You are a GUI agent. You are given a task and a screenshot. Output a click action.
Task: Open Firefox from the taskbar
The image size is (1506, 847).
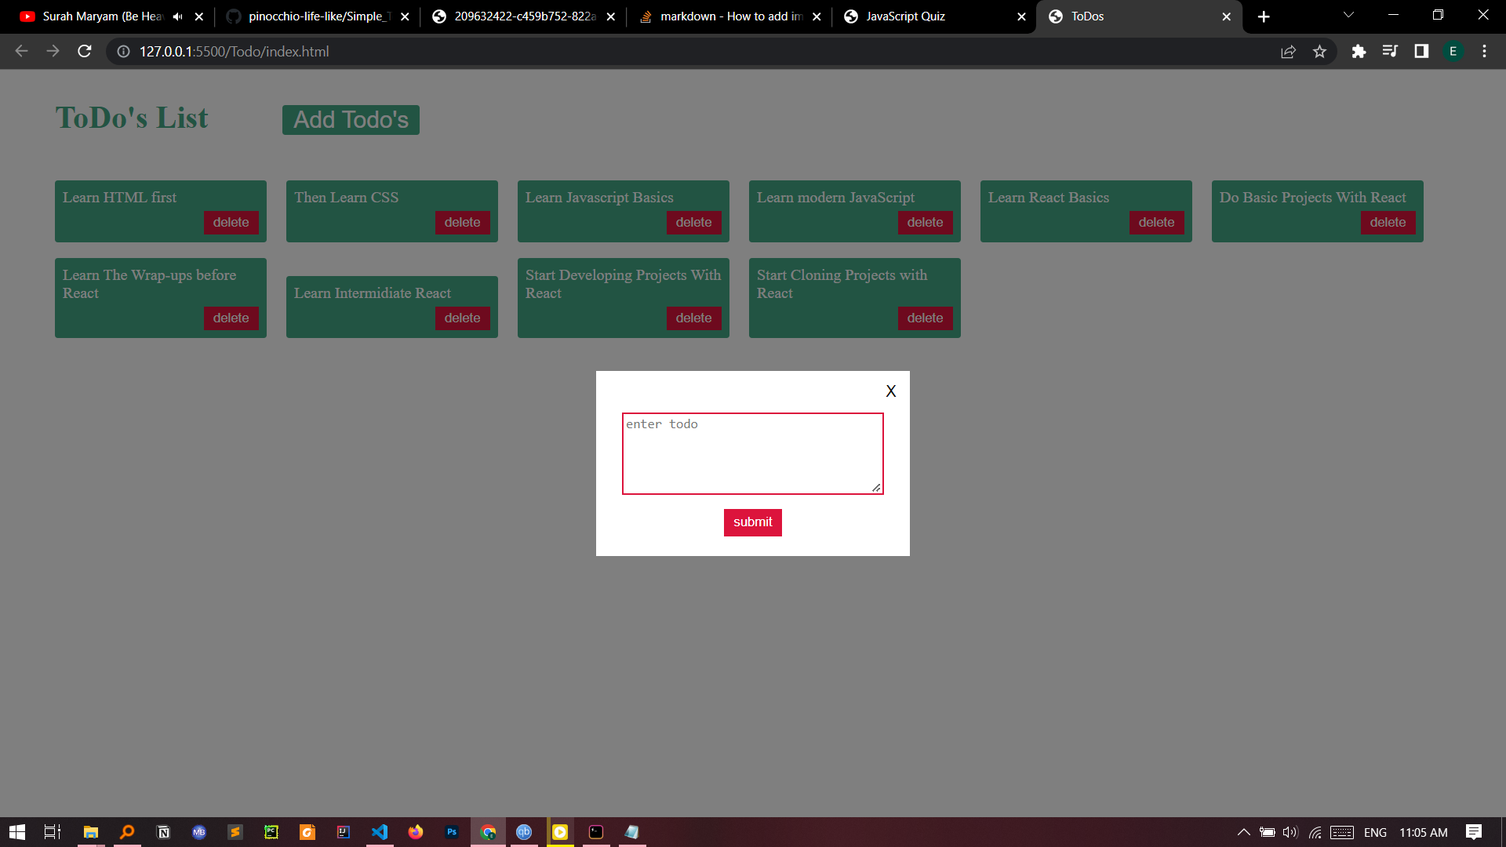(x=416, y=832)
